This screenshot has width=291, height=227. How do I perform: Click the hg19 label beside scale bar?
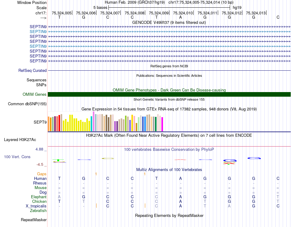[237, 8]
